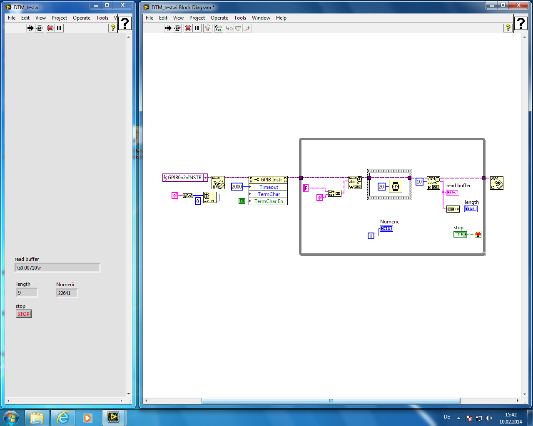Open the Help menu in Block Diagram

coord(281,18)
